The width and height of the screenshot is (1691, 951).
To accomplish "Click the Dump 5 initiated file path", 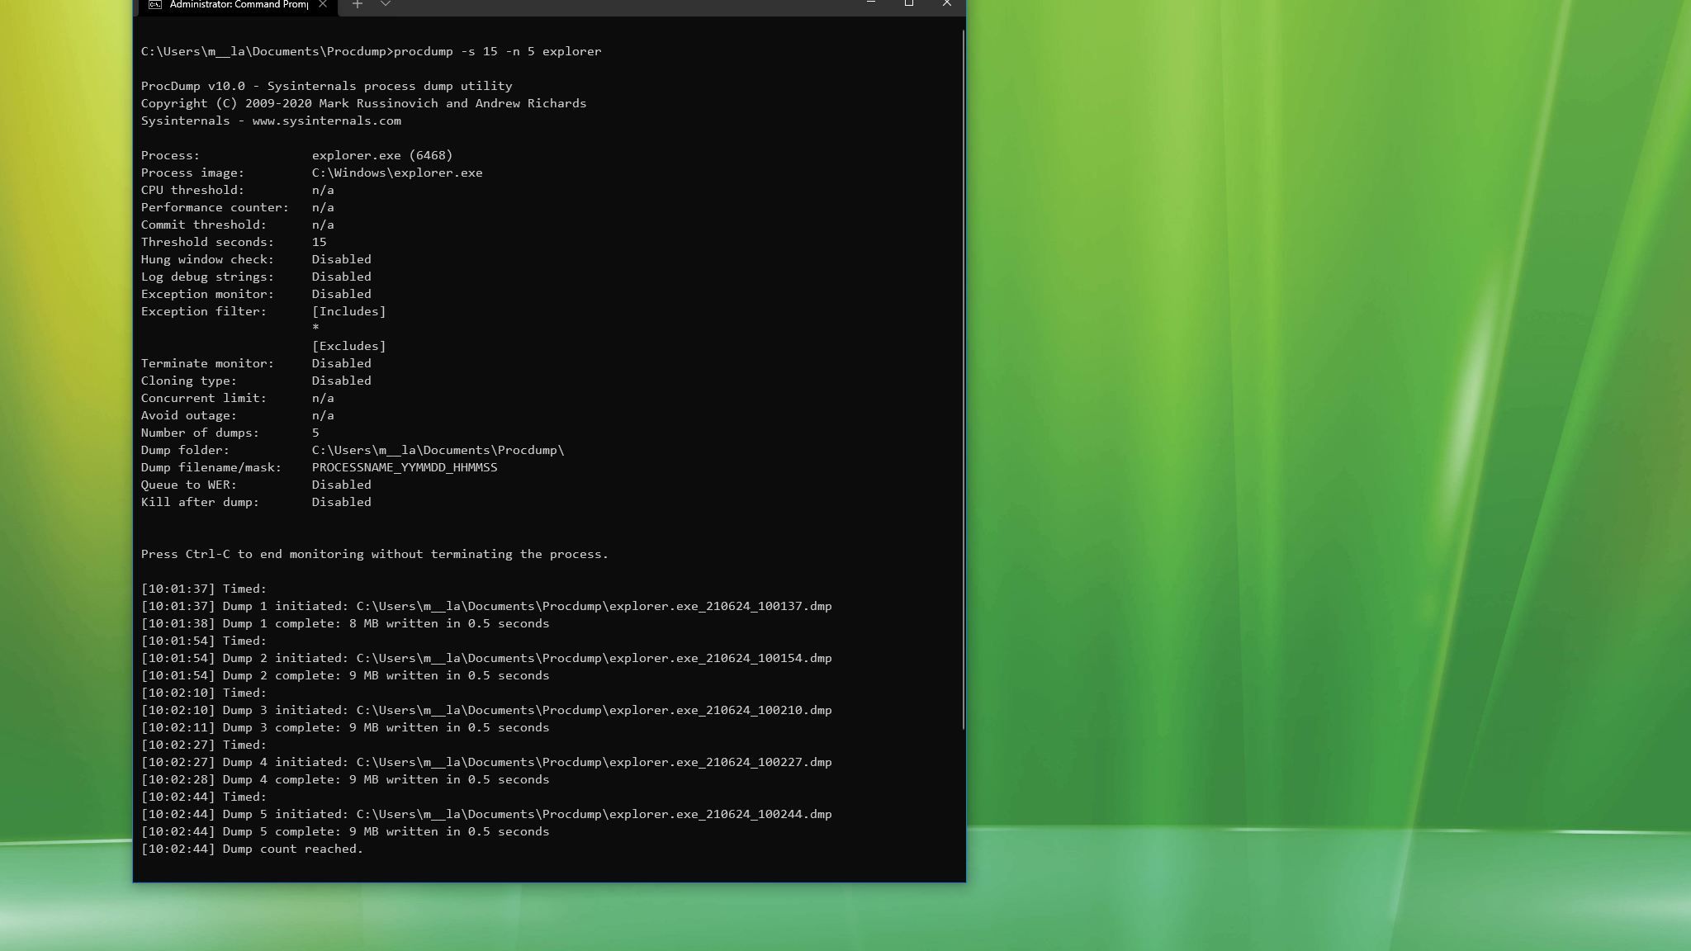I will [x=594, y=814].
